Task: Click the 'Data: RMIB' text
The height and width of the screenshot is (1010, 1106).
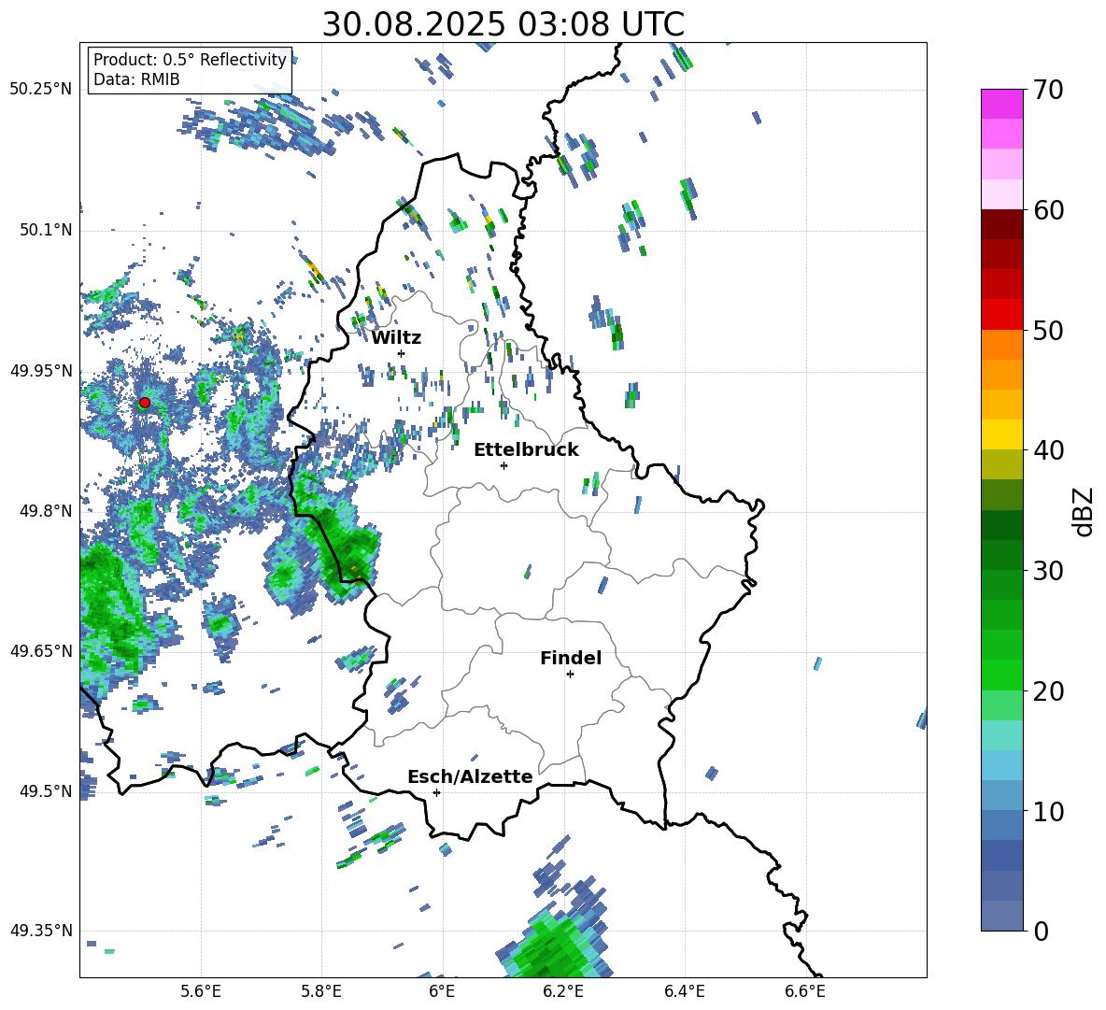Action: click(x=136, y=79)
